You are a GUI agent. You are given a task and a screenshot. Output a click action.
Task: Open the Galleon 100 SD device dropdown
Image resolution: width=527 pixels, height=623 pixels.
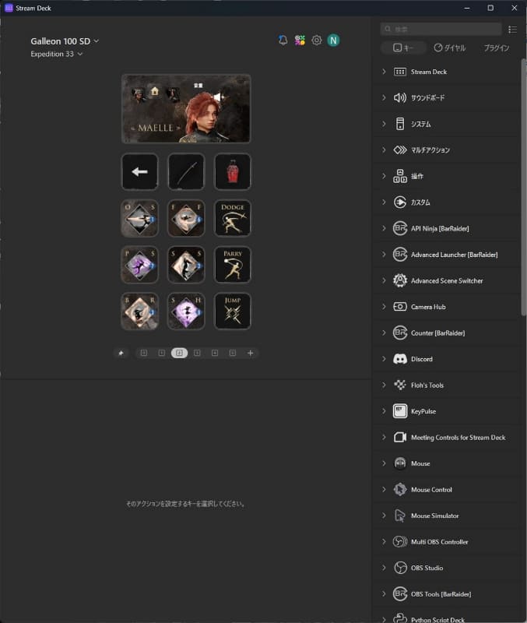[x=65, y=41]
